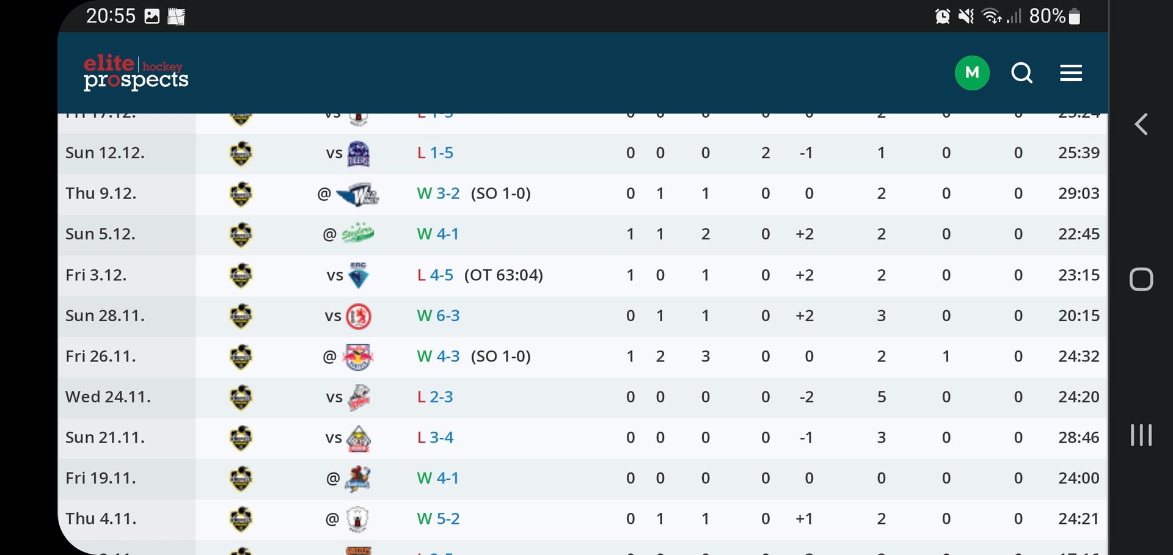View the W 6-3 game details
The height and width of the screenshot is (555, 1173).
click(438, 316)
